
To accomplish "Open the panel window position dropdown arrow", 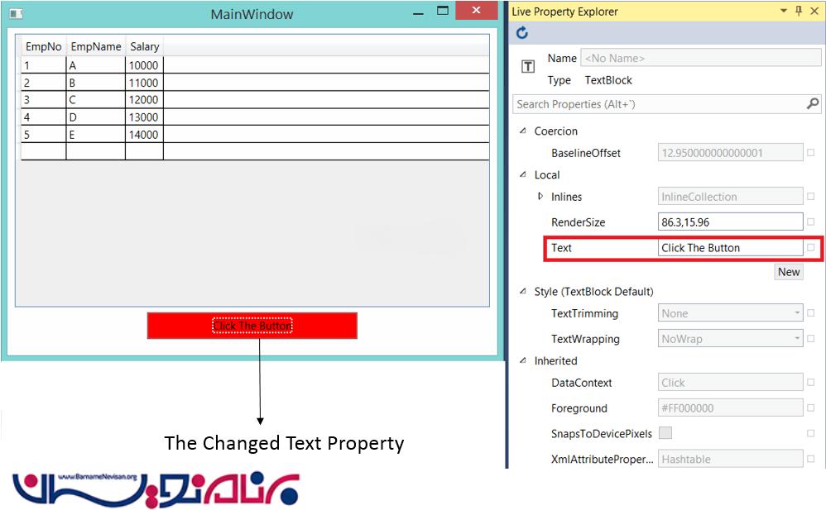I will [x=783, y=11].
